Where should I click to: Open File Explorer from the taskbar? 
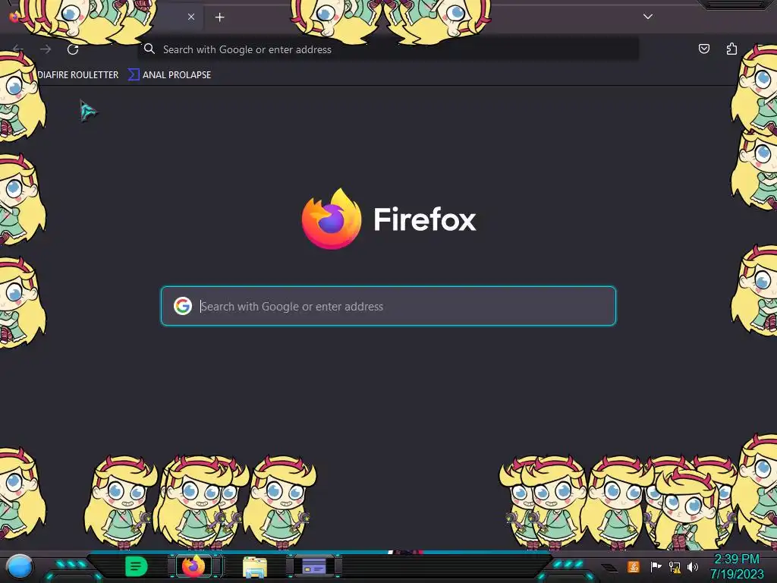pos(255,567)
